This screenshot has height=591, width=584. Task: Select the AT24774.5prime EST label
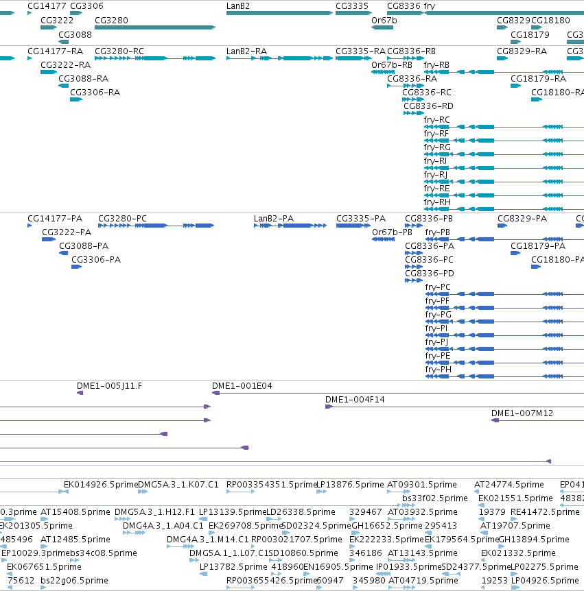point(509,485)
